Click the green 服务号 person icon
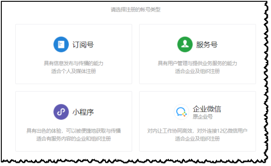 (185, 44)
